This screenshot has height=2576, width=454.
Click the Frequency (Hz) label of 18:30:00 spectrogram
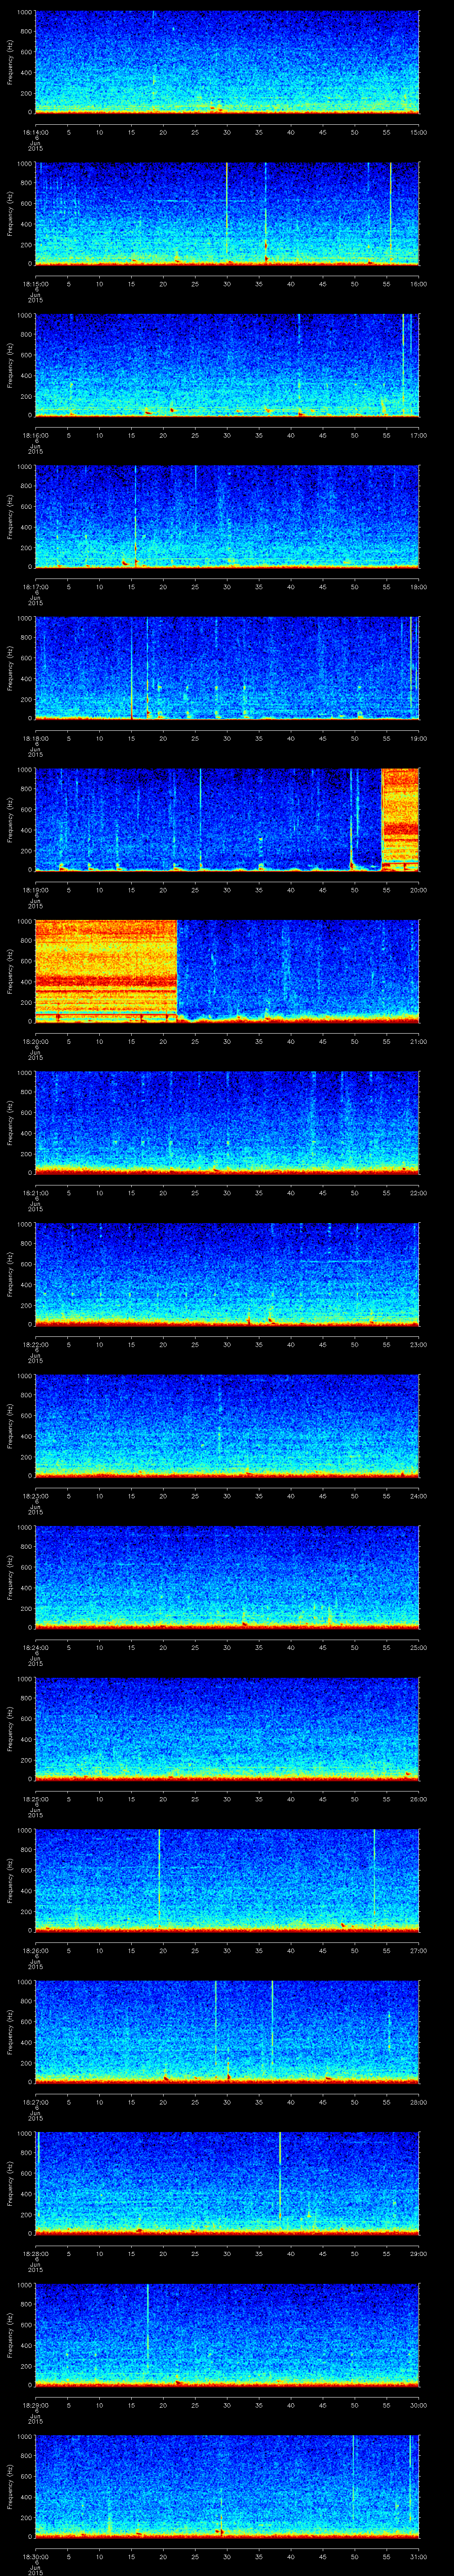pos(10,2486)
